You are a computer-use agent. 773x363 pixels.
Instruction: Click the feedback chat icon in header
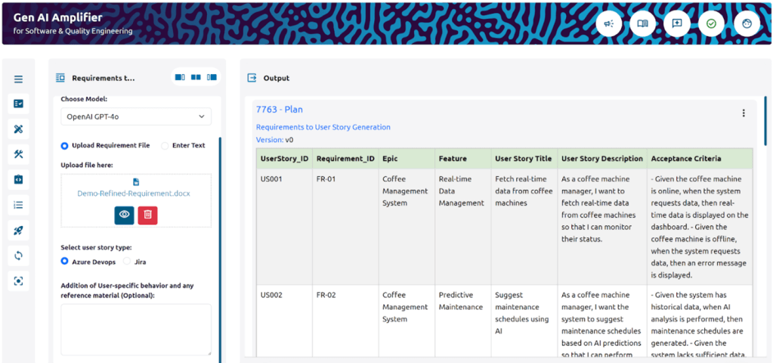[x=677, y=23]
